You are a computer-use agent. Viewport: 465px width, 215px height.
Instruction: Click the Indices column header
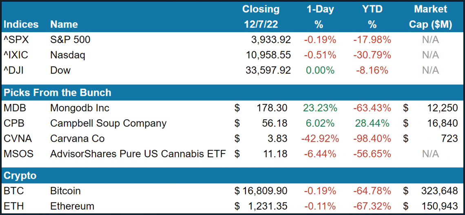point(21,24)
